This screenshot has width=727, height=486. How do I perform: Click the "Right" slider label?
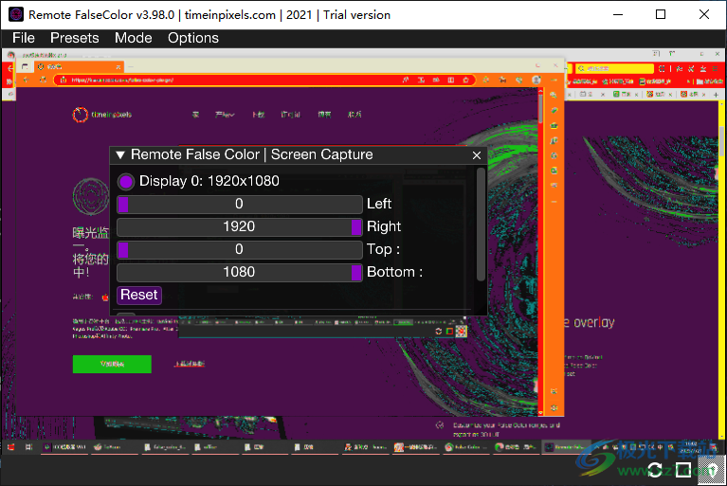click(x=384, y=226)
